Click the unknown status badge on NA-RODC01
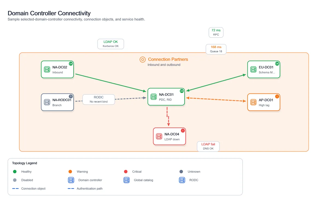 coord(71,96)
